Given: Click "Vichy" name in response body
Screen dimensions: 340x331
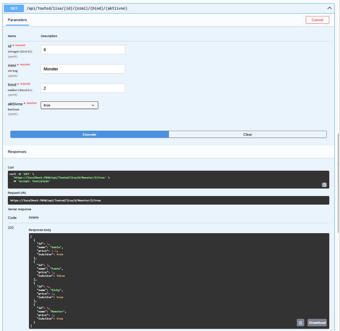Looking at the screenshot, I should click(x=56, y=290).
